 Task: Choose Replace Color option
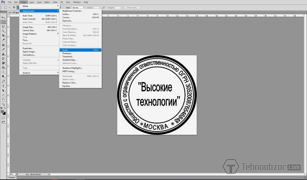click(x=80, y=83)
